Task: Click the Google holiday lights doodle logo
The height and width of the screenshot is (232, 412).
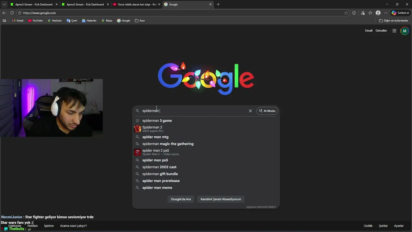Action: (206, 78)
